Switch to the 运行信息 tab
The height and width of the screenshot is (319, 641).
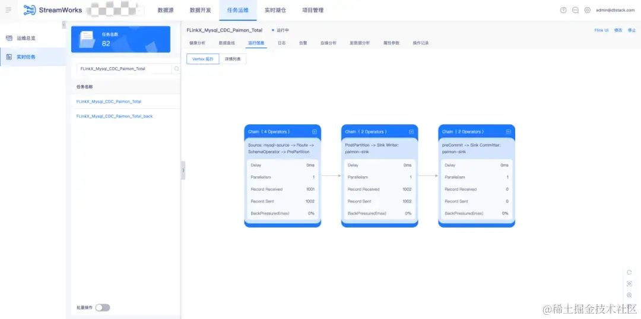[256, 43]
